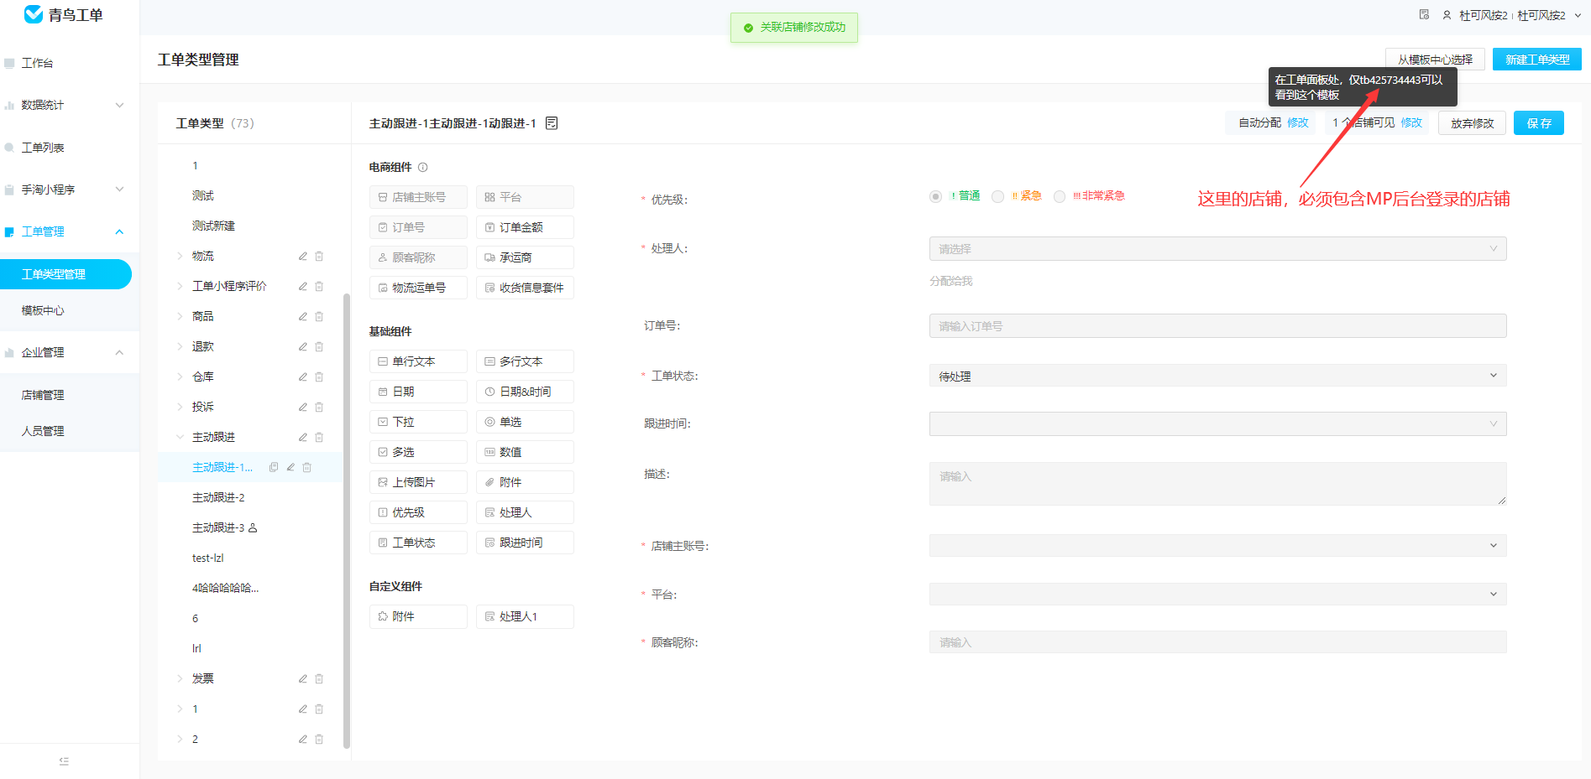
Task: Select the 普通 priority radio button
Action: point(935,196)
